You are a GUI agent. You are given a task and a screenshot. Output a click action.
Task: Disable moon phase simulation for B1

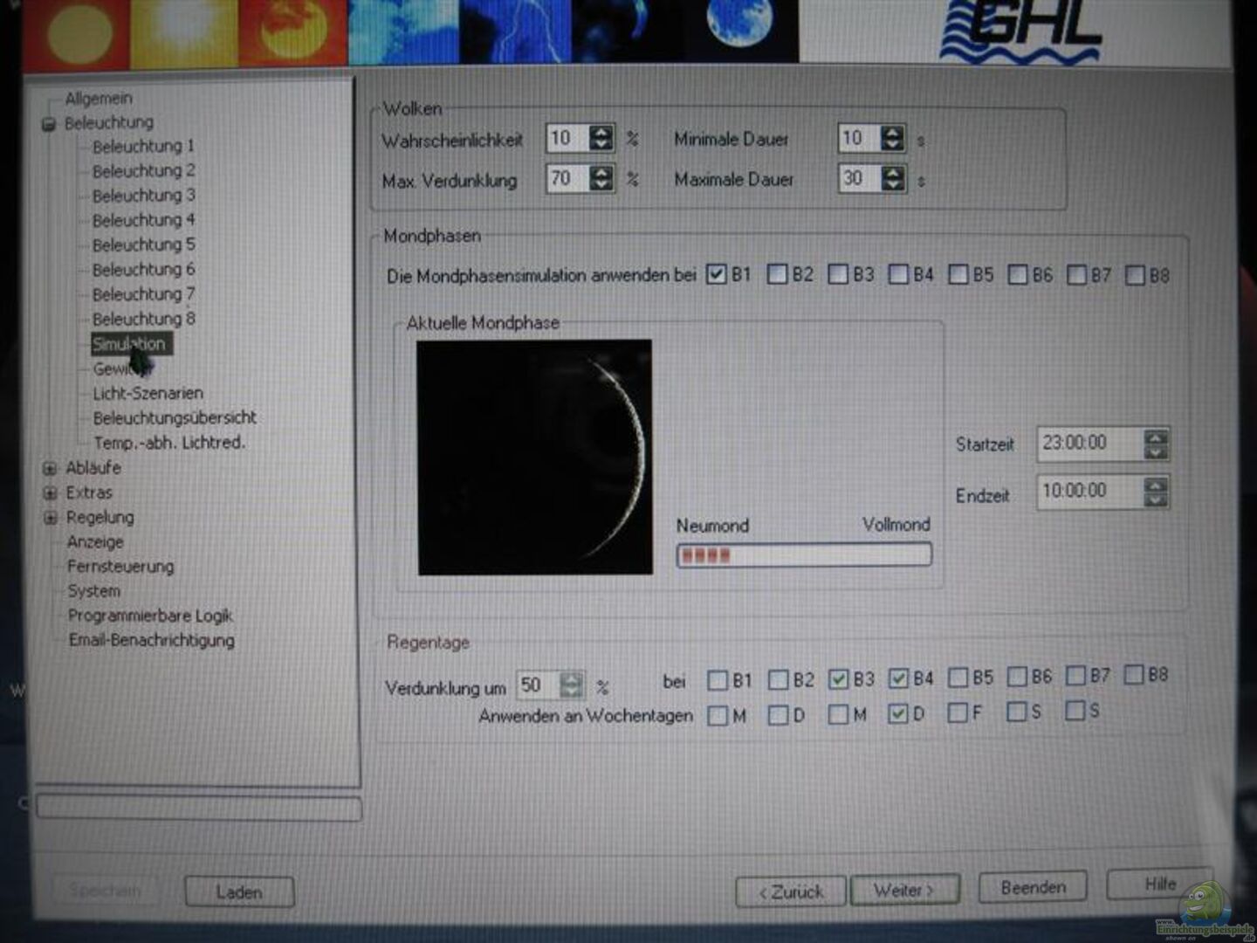pyautogui.click(x=717, y=275)
